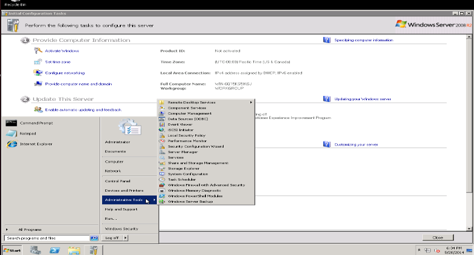Open the Activate Windows link

click(62, 51)
